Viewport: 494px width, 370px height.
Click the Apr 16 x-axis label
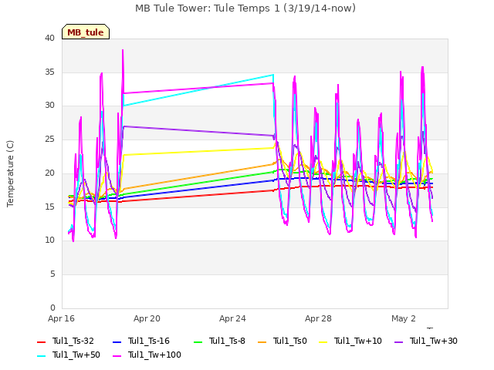tap(61, 318)
